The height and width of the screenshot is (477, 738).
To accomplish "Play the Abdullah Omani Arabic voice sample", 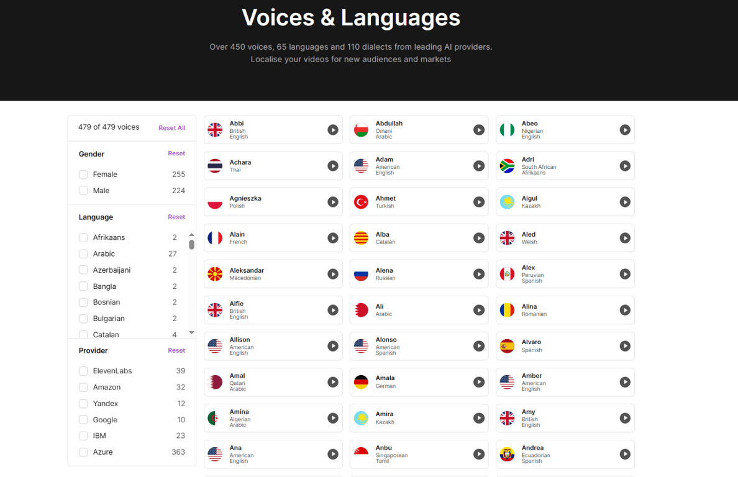I will (479, 130).
